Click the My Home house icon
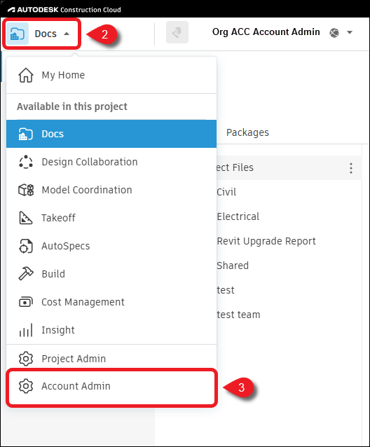 26,75
